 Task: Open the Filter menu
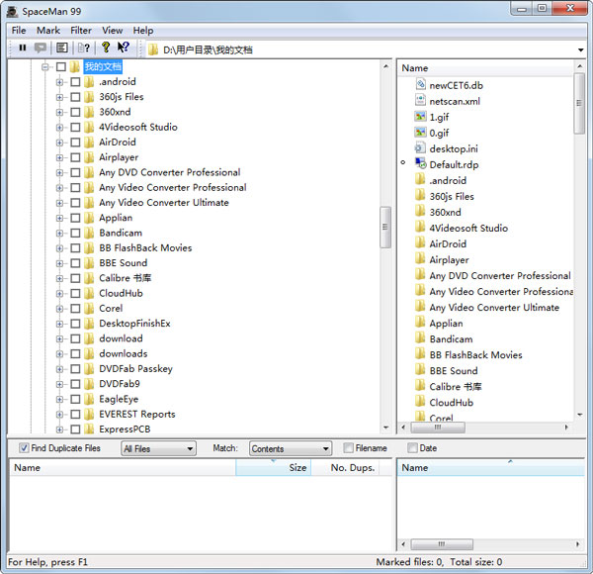click(x=81, y=31)
